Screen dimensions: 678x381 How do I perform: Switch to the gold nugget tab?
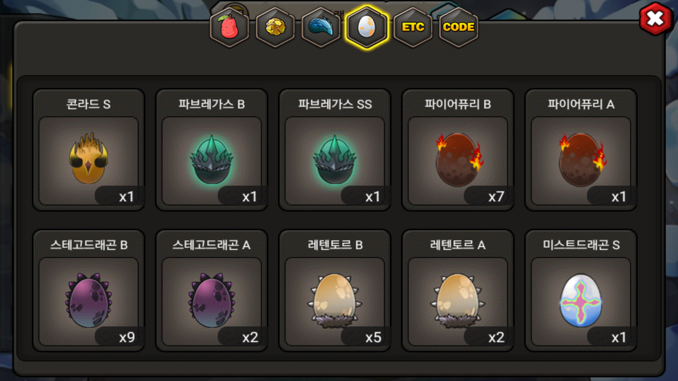point(275,27)
